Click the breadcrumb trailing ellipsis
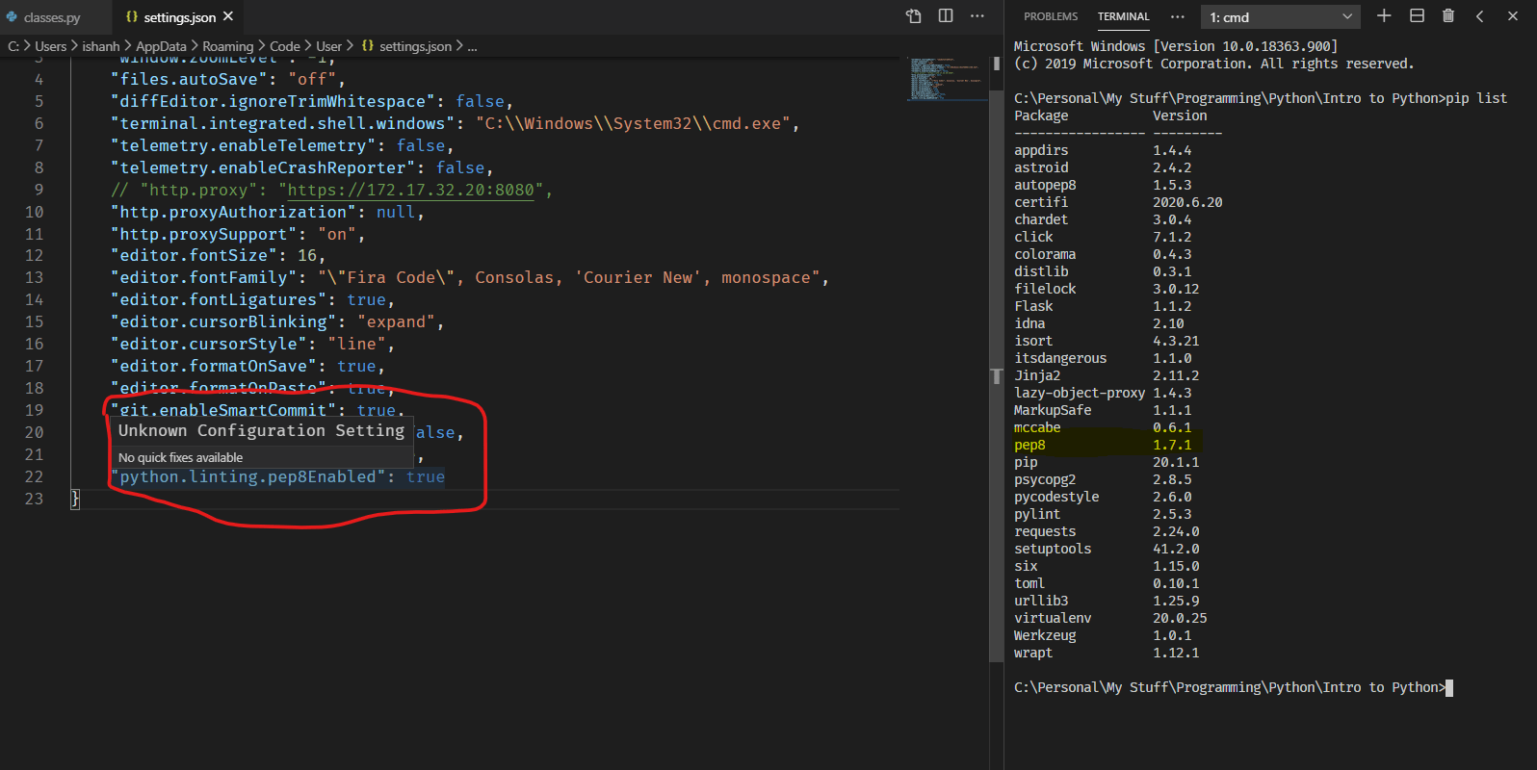This screenshot has width=1537, height=770. pos(472,46)
